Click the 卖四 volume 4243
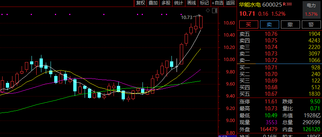The width and height of the screenshot is (322, 137). (314, 41)
